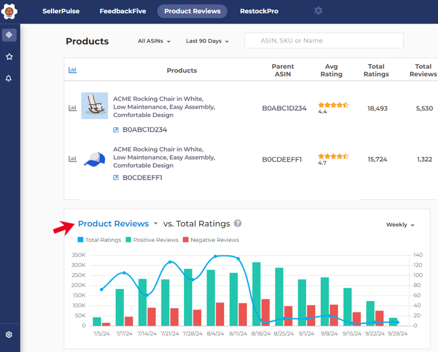438x352 pixels.
Task: Toggle the Negative Reviews legend swatch
Action: [185, 240]
